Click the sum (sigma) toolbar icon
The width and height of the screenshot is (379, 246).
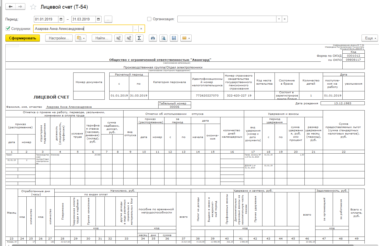tap(139, 38)
